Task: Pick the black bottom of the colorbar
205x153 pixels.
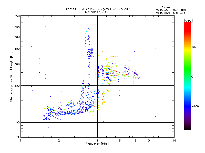Action: pos(187,129)
